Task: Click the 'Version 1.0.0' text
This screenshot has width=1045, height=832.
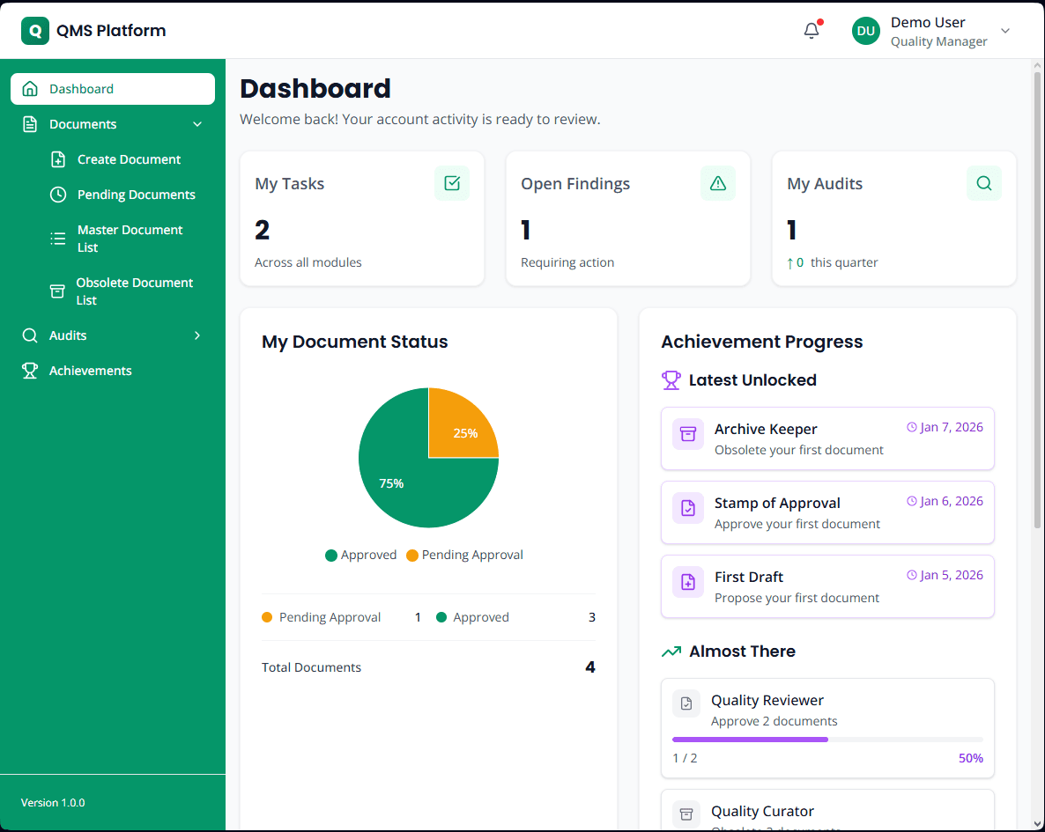Action: coord(53,803)
